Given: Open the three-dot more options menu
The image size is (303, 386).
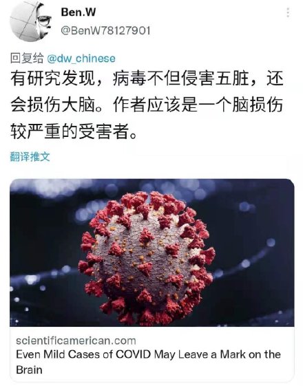Looking at the screenshot, I should [x=288, y=12].
